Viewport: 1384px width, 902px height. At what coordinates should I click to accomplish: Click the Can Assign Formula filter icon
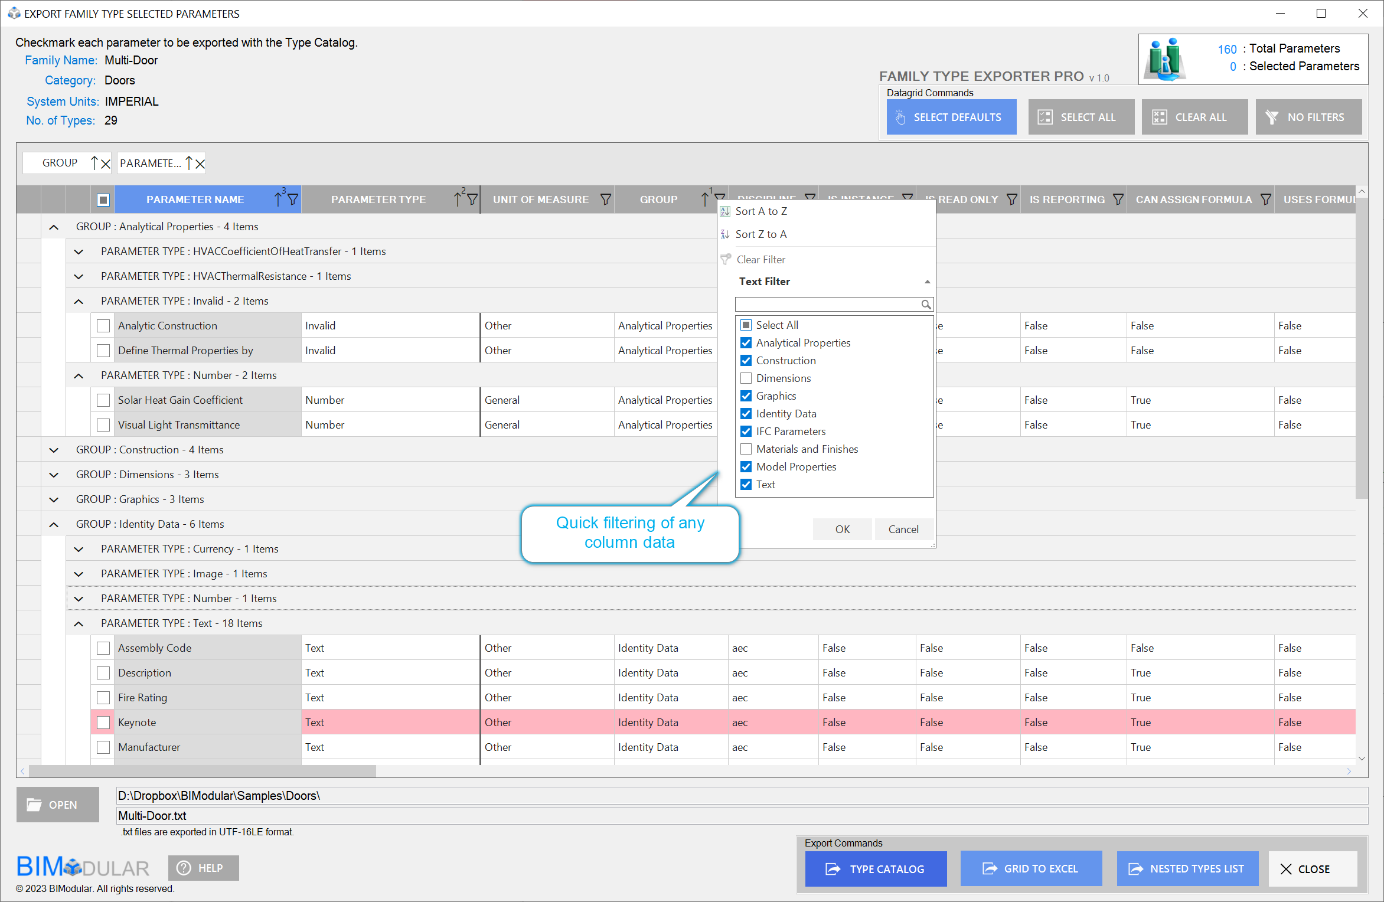1265,200
